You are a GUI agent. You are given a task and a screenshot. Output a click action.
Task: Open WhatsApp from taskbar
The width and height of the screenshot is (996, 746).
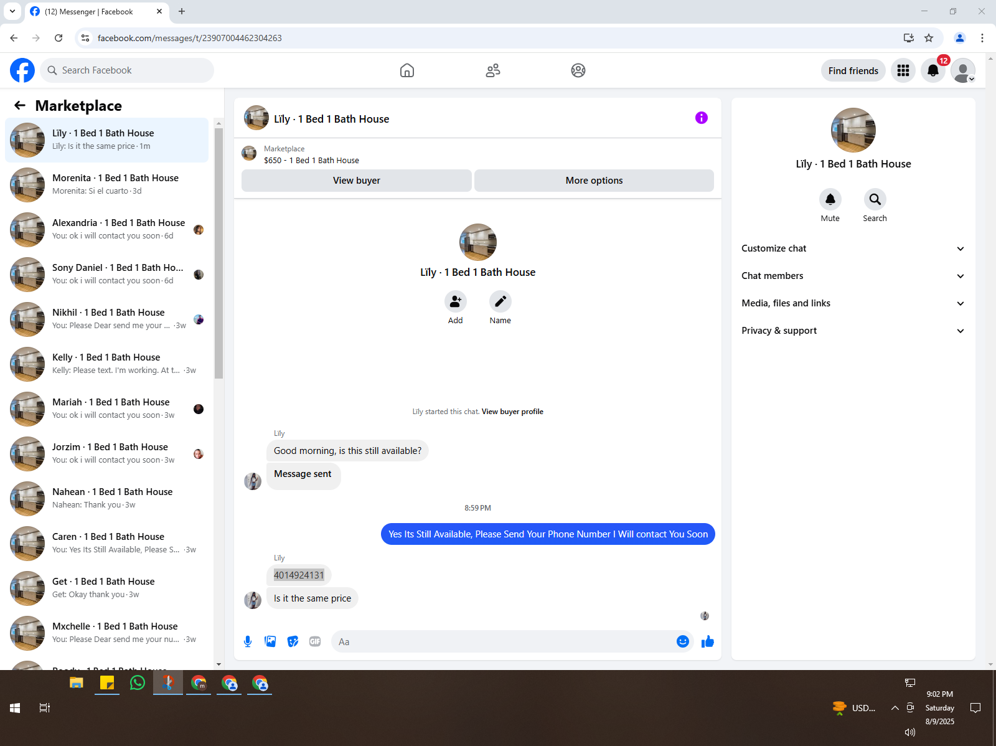tap(138, 683)
